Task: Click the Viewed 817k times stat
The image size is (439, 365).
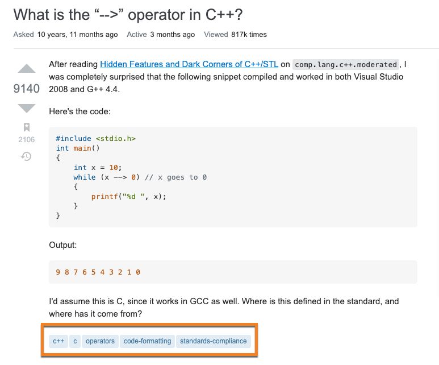Action: (x=235, y=35)
